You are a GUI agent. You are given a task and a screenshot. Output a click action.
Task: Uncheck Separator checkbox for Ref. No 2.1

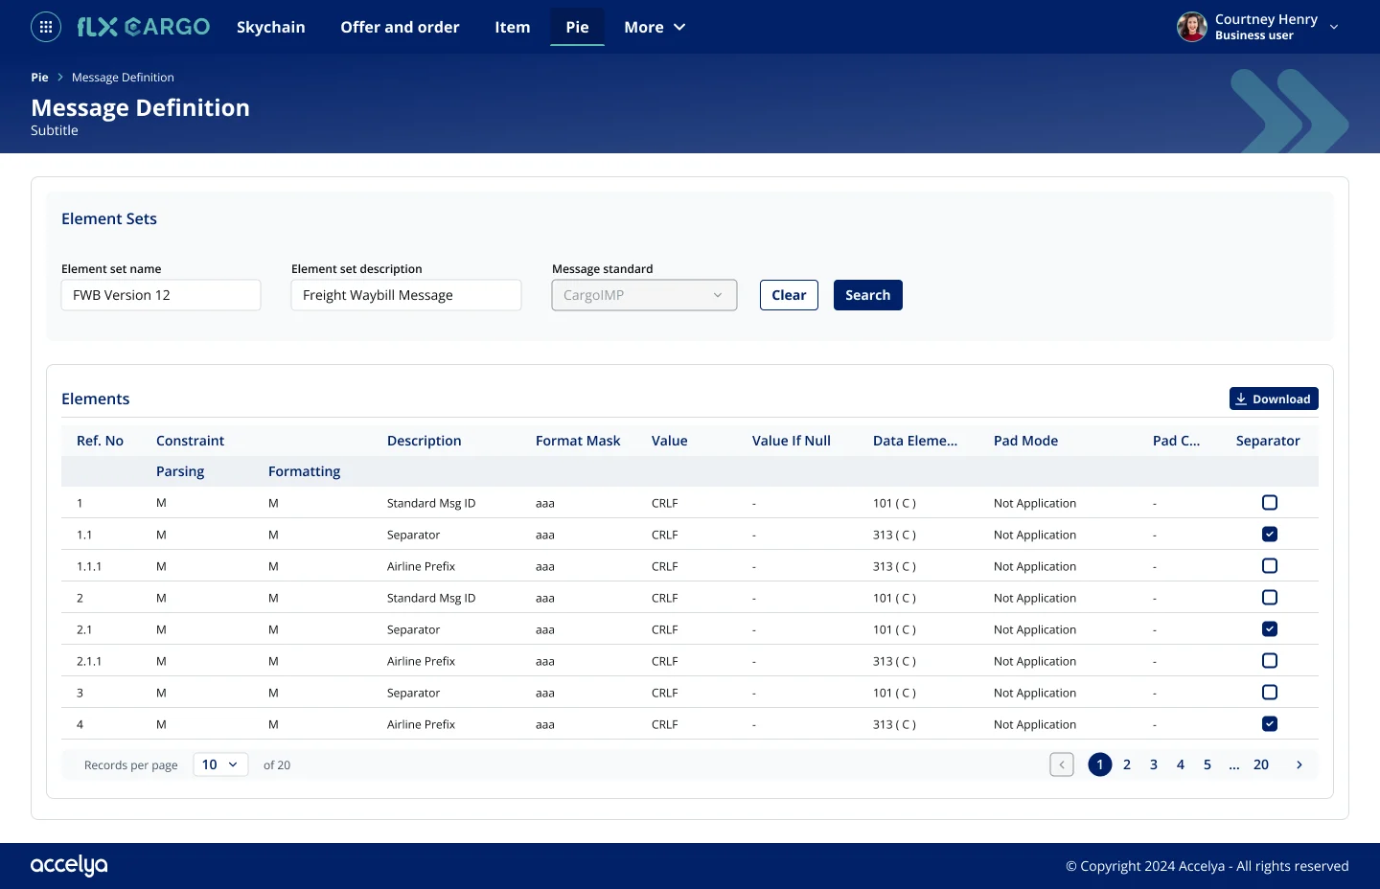[x=1270, y=629]
